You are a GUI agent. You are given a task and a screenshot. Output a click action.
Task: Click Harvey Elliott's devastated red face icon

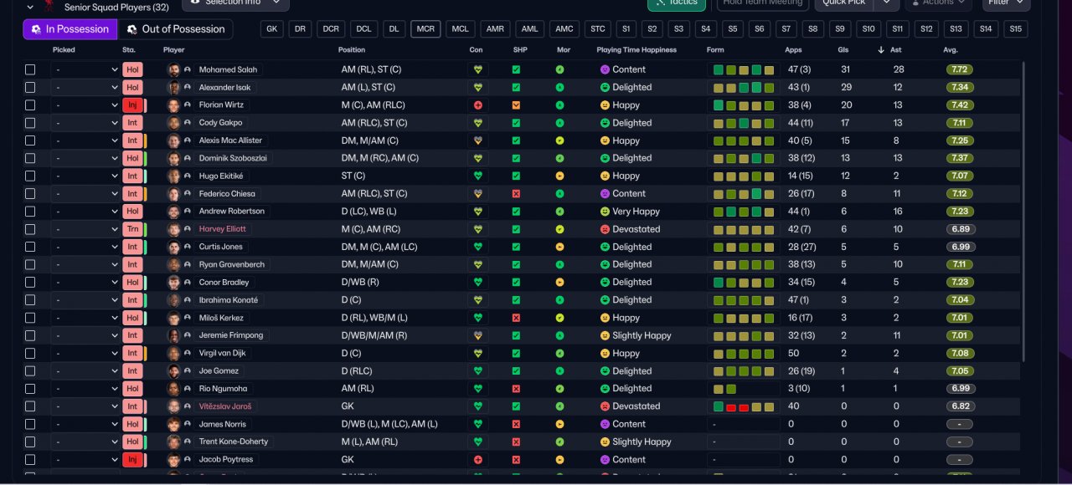click(x=605, y=229)
